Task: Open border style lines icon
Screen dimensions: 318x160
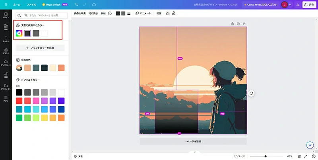Action: 129,14
